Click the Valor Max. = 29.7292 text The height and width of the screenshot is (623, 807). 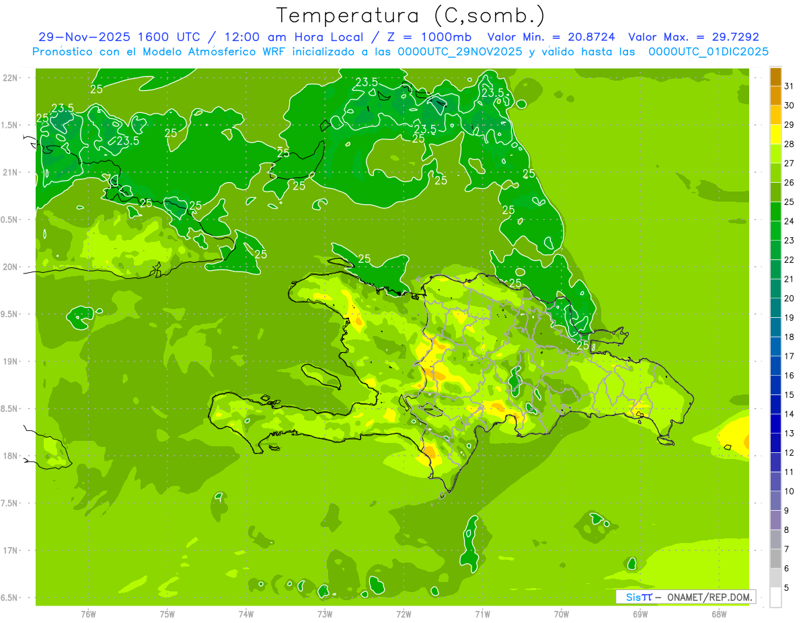point(693,37)
